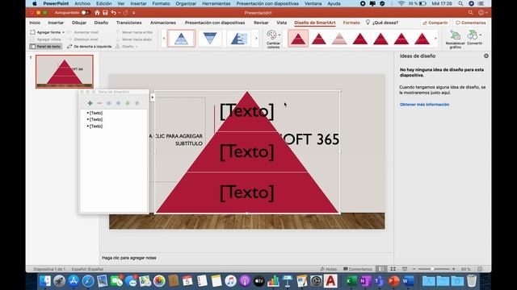Viewport: 517px width, 290px height.
Task: Toggle De derecha a izquierda
Action: click(89, 47)
